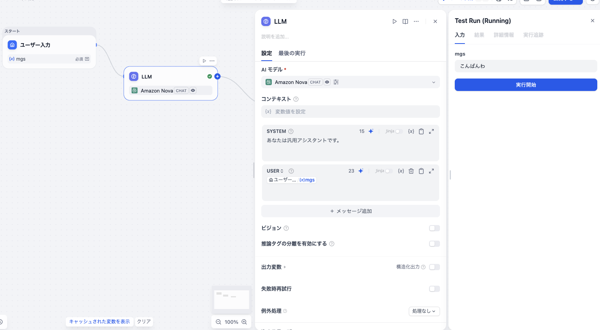Click the コンテキスト variable field

[x=350, y=112]
